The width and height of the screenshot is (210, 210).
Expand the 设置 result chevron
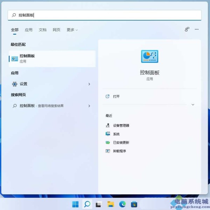pyautogui.click(x=89, y=84)
